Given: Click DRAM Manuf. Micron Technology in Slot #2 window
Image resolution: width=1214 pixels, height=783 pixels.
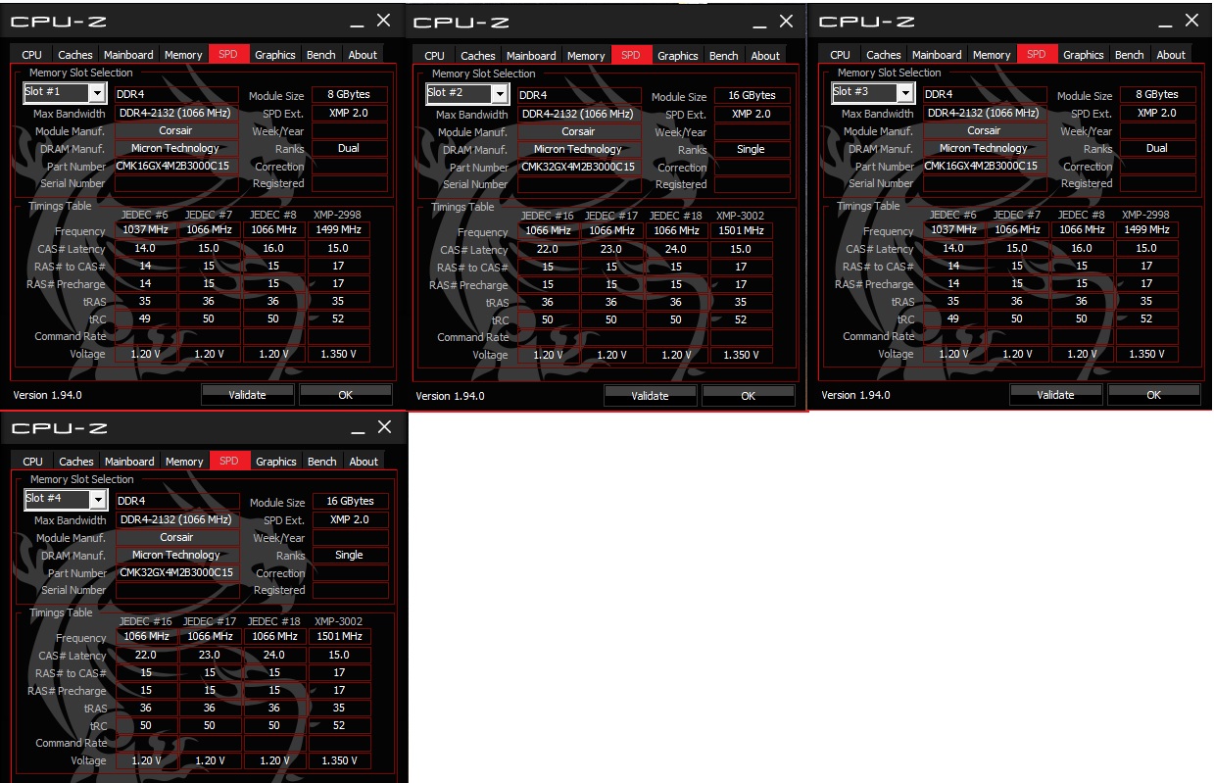Looking at the screenshot, I should (x=578, y=149).
